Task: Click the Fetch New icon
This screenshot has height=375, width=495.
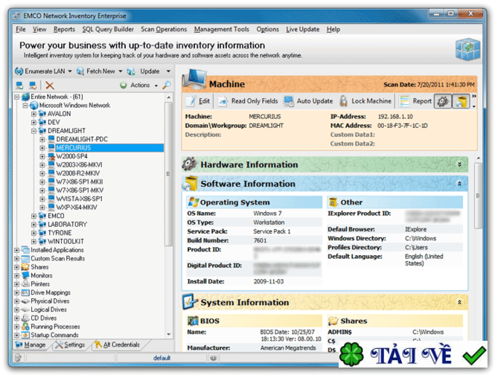Action: 80,71
